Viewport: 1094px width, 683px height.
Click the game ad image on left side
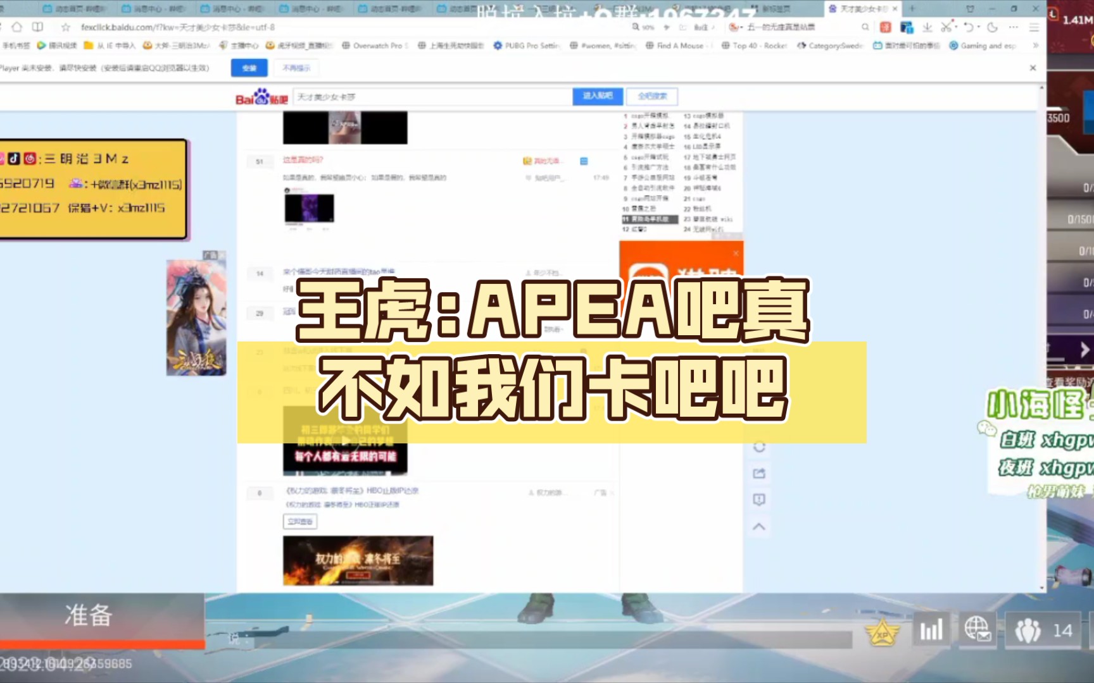[x=196, y=317]
